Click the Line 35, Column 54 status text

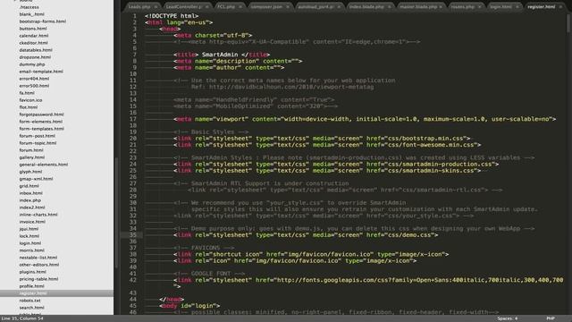pyautogui.click(x=22, y=318)
